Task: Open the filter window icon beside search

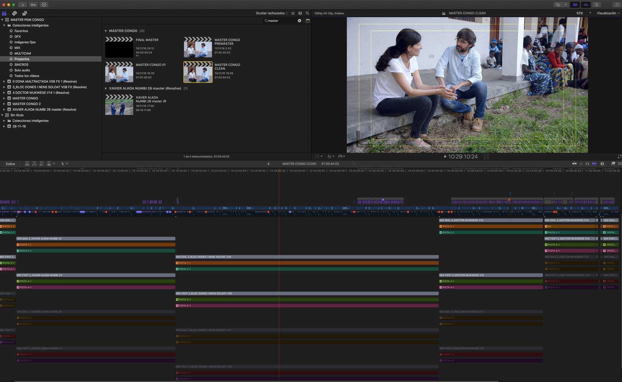Action: pos(308,21)
